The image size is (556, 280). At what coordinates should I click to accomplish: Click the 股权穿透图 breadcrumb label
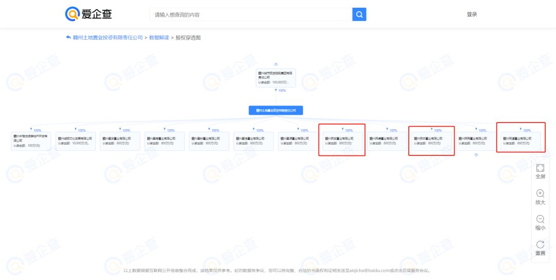click(x=188, y=38)
